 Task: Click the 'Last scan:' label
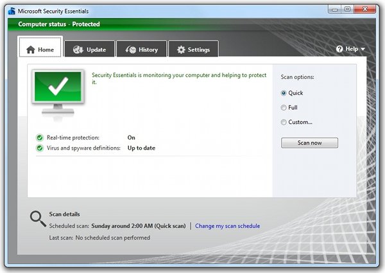61,238
